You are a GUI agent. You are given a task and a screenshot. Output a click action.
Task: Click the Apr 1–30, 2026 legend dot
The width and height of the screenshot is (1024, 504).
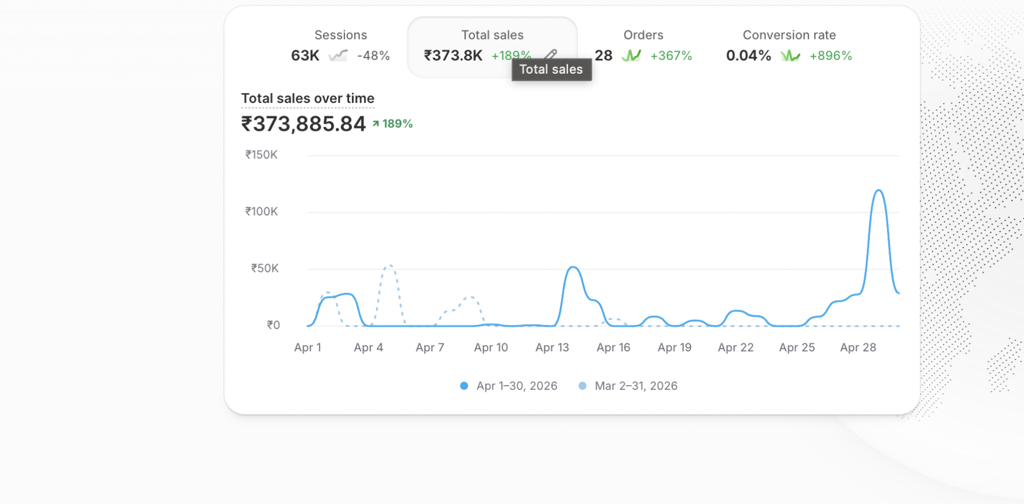tap(464, 386)
